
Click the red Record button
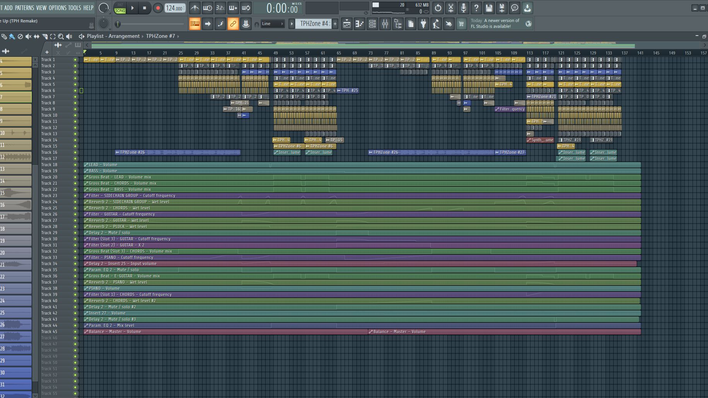157,8
